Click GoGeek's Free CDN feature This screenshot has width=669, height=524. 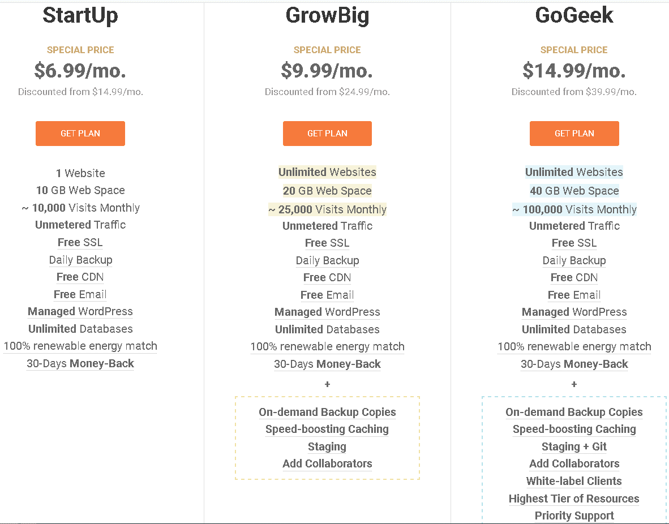click(574, 277)
